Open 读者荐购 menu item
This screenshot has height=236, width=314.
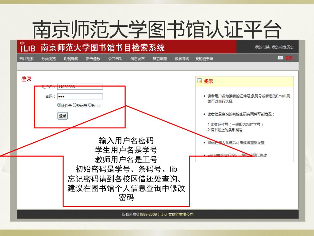tap(182, 59)
